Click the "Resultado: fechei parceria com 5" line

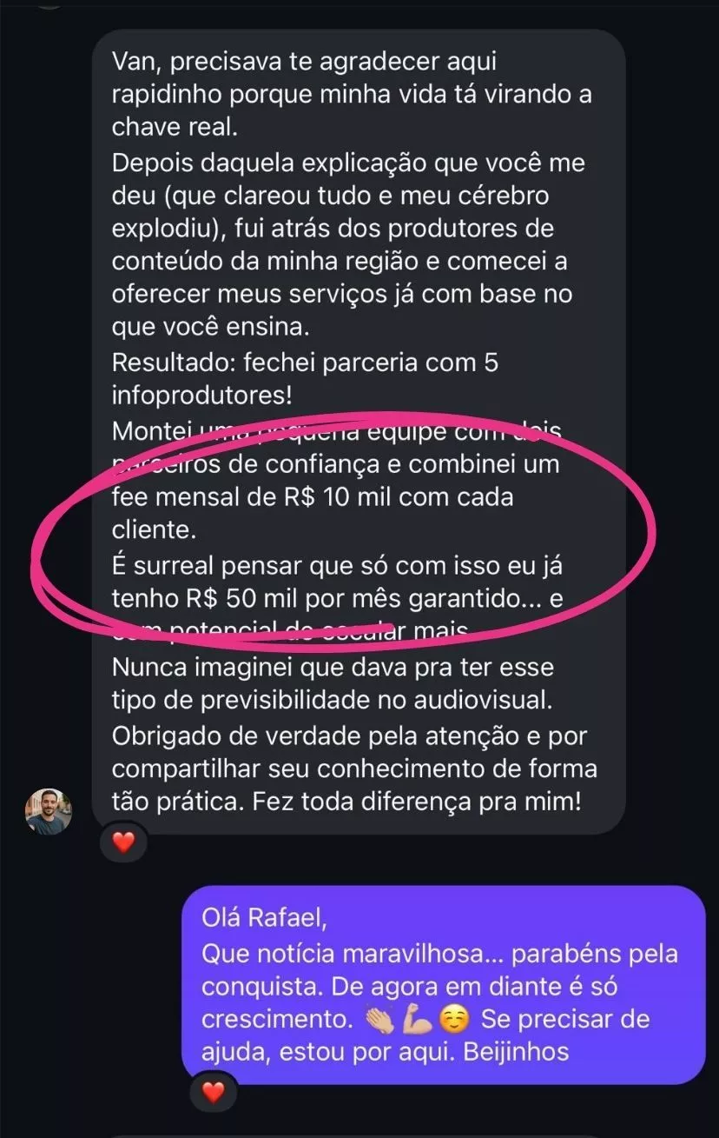coord(304,363)
